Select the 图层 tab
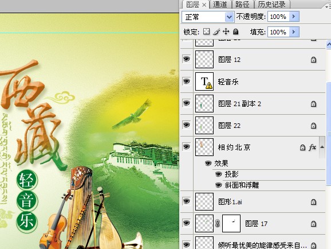The height and width of the screenshot is (249, 331). click(x=193, y=4)
